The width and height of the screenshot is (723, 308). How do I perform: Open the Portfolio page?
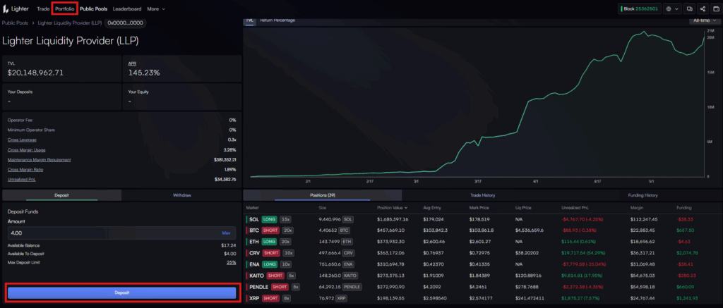(64, 8)
